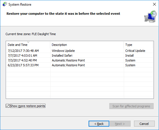This screenshot has height=130, width=159.
Task: Sort list by Type column header
Action: 138,45
